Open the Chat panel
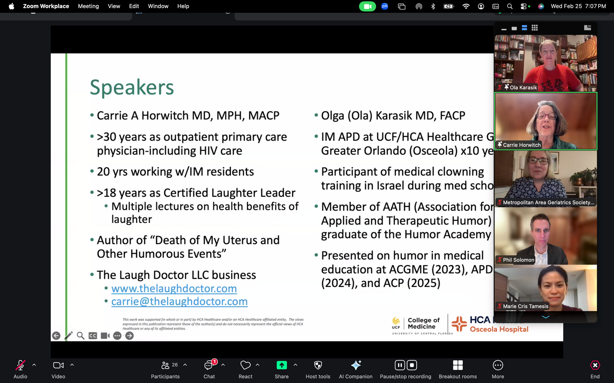 click(209, 365)
